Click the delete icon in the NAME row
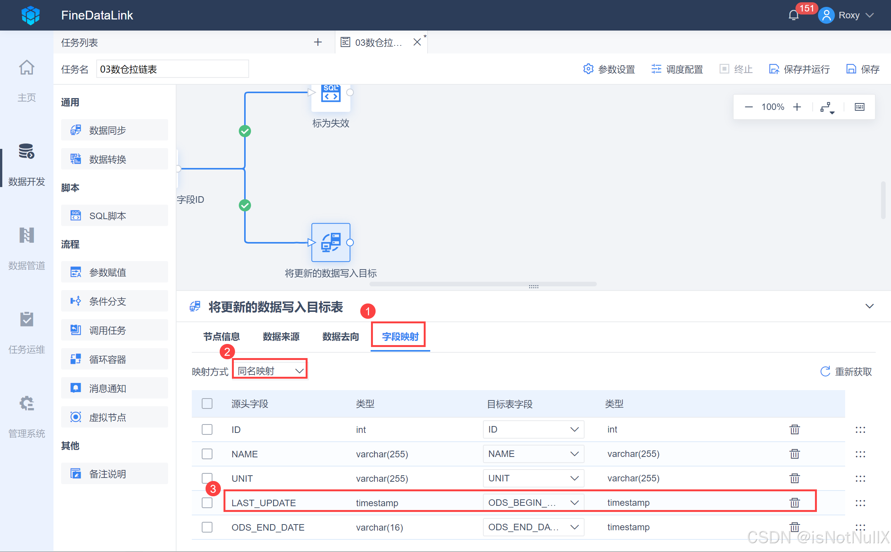 (794, 454)
